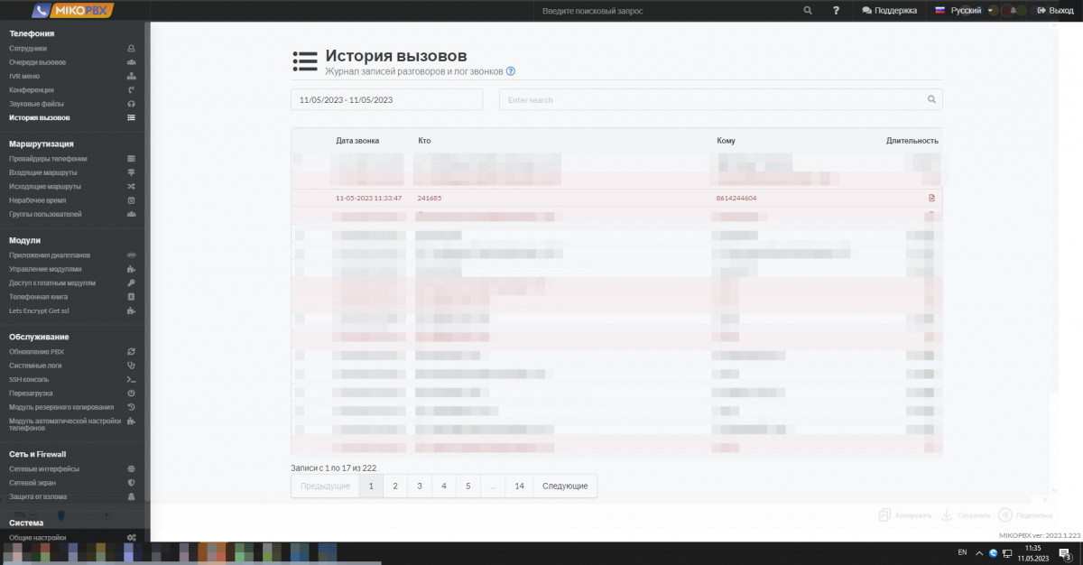Show hidden tray icons in the taskbar
This screenshot has height=565, width=1083.
coord(979,552)
